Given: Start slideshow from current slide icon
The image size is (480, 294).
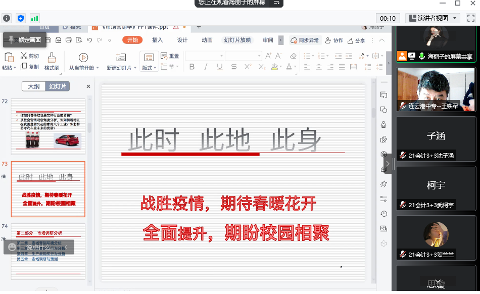Looking at the screenshot, I should [83, 58].
